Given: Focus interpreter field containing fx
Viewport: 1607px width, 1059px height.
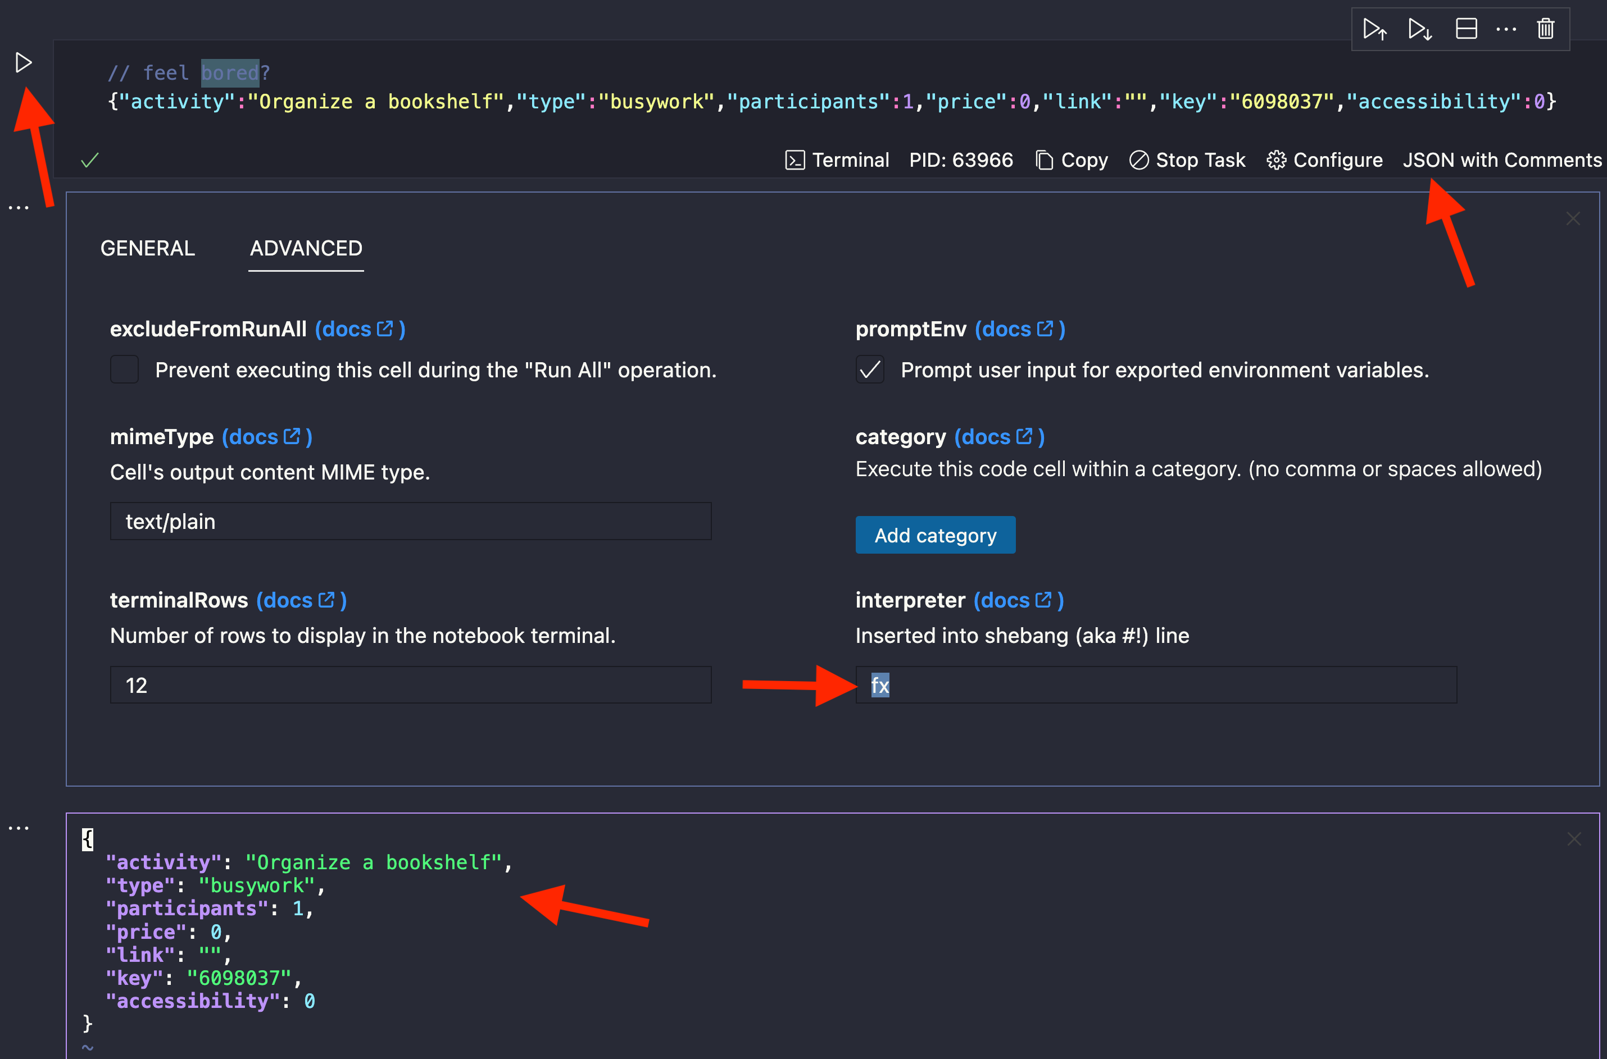Looking at the screenshot, I should (x=1156, y=685).
